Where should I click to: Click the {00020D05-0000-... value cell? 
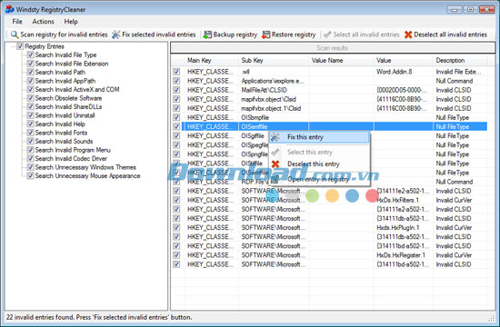coord(402,90)
